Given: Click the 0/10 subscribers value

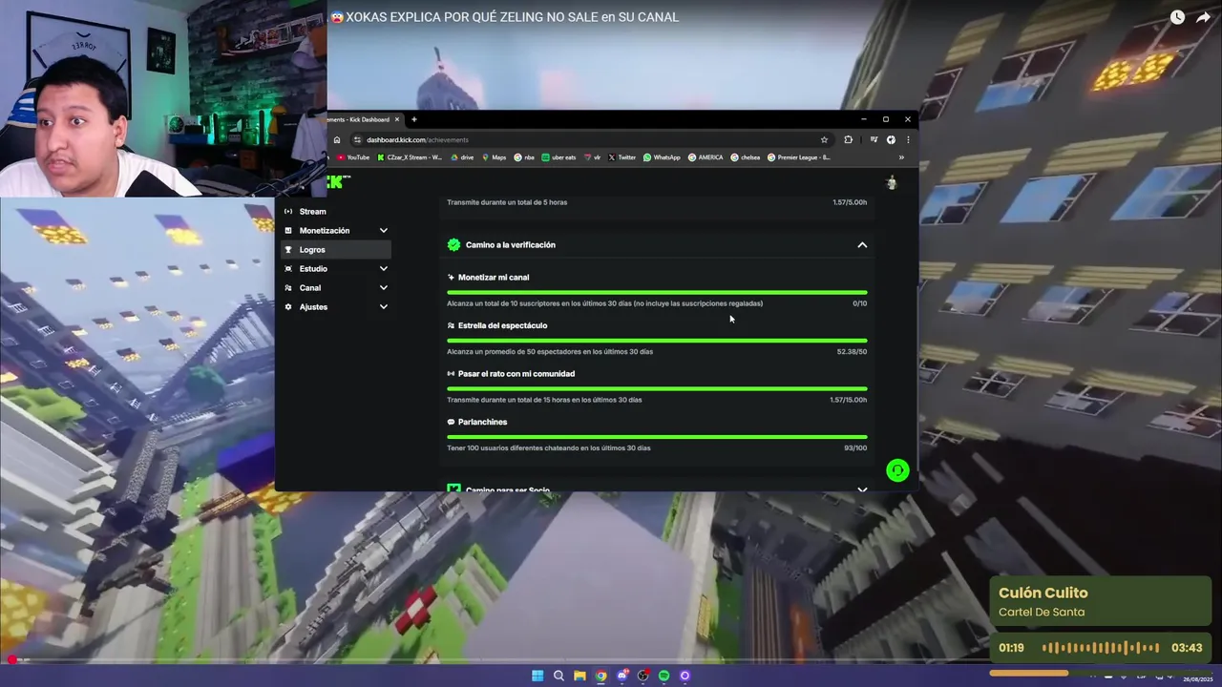Looking at the screenshot, I should [x=860, y=303].
